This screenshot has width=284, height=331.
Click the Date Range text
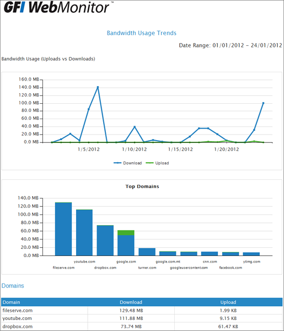231,45
